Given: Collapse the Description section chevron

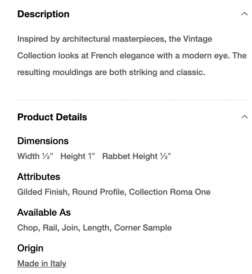Looking at the screenshot, I should [x=244, y=14].
